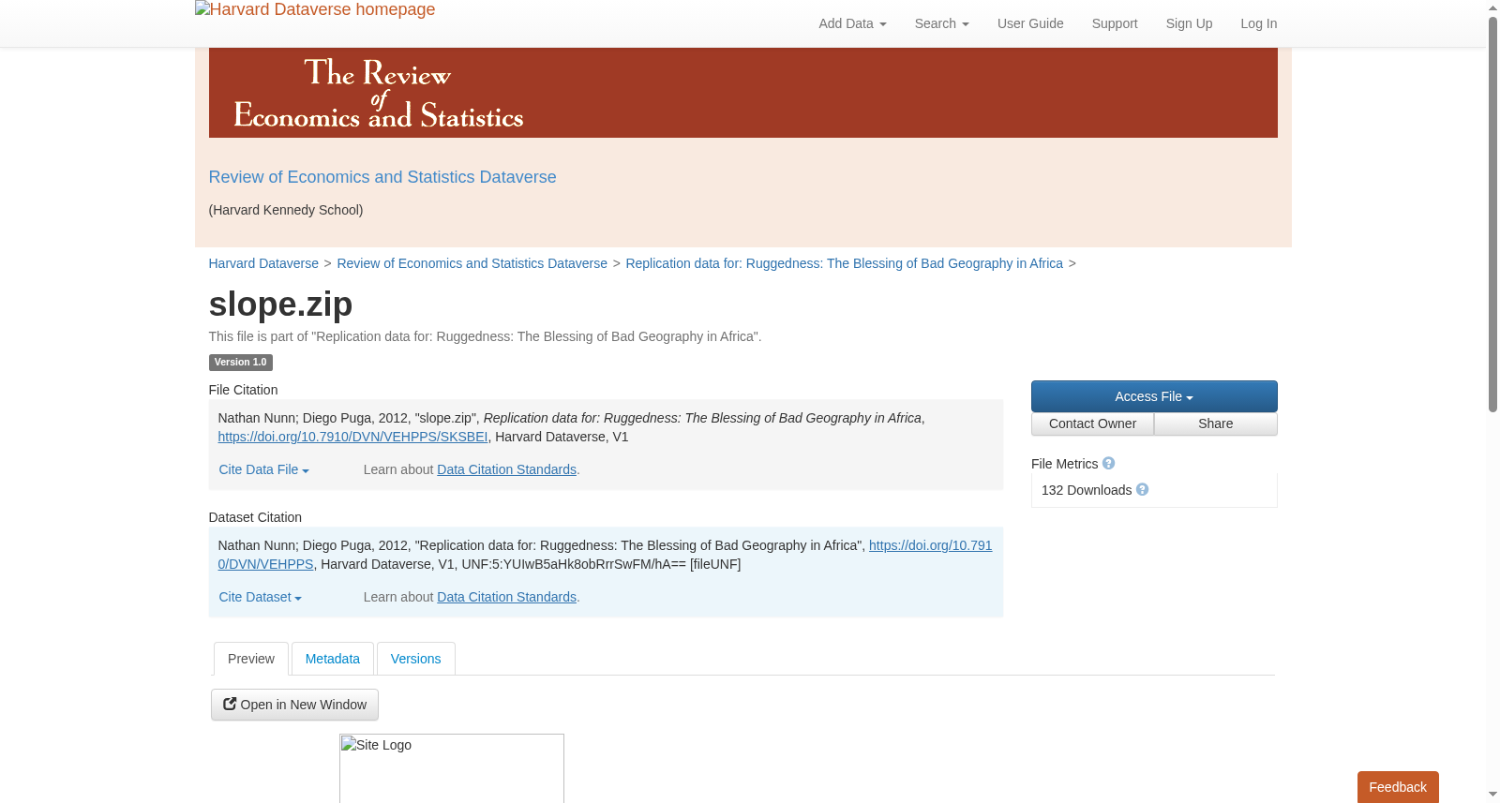Go to the Support page
This screenshot has width=1500, height=803.
click(1115, 23)
